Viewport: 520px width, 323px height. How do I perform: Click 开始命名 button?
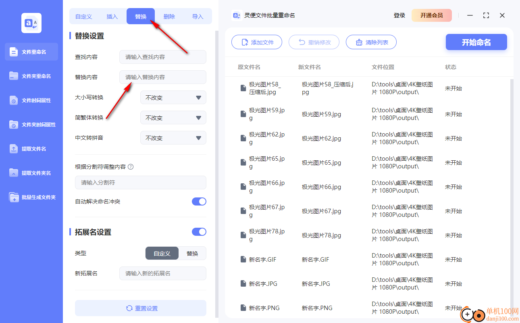pyautogui.click(x=476, y=42)
